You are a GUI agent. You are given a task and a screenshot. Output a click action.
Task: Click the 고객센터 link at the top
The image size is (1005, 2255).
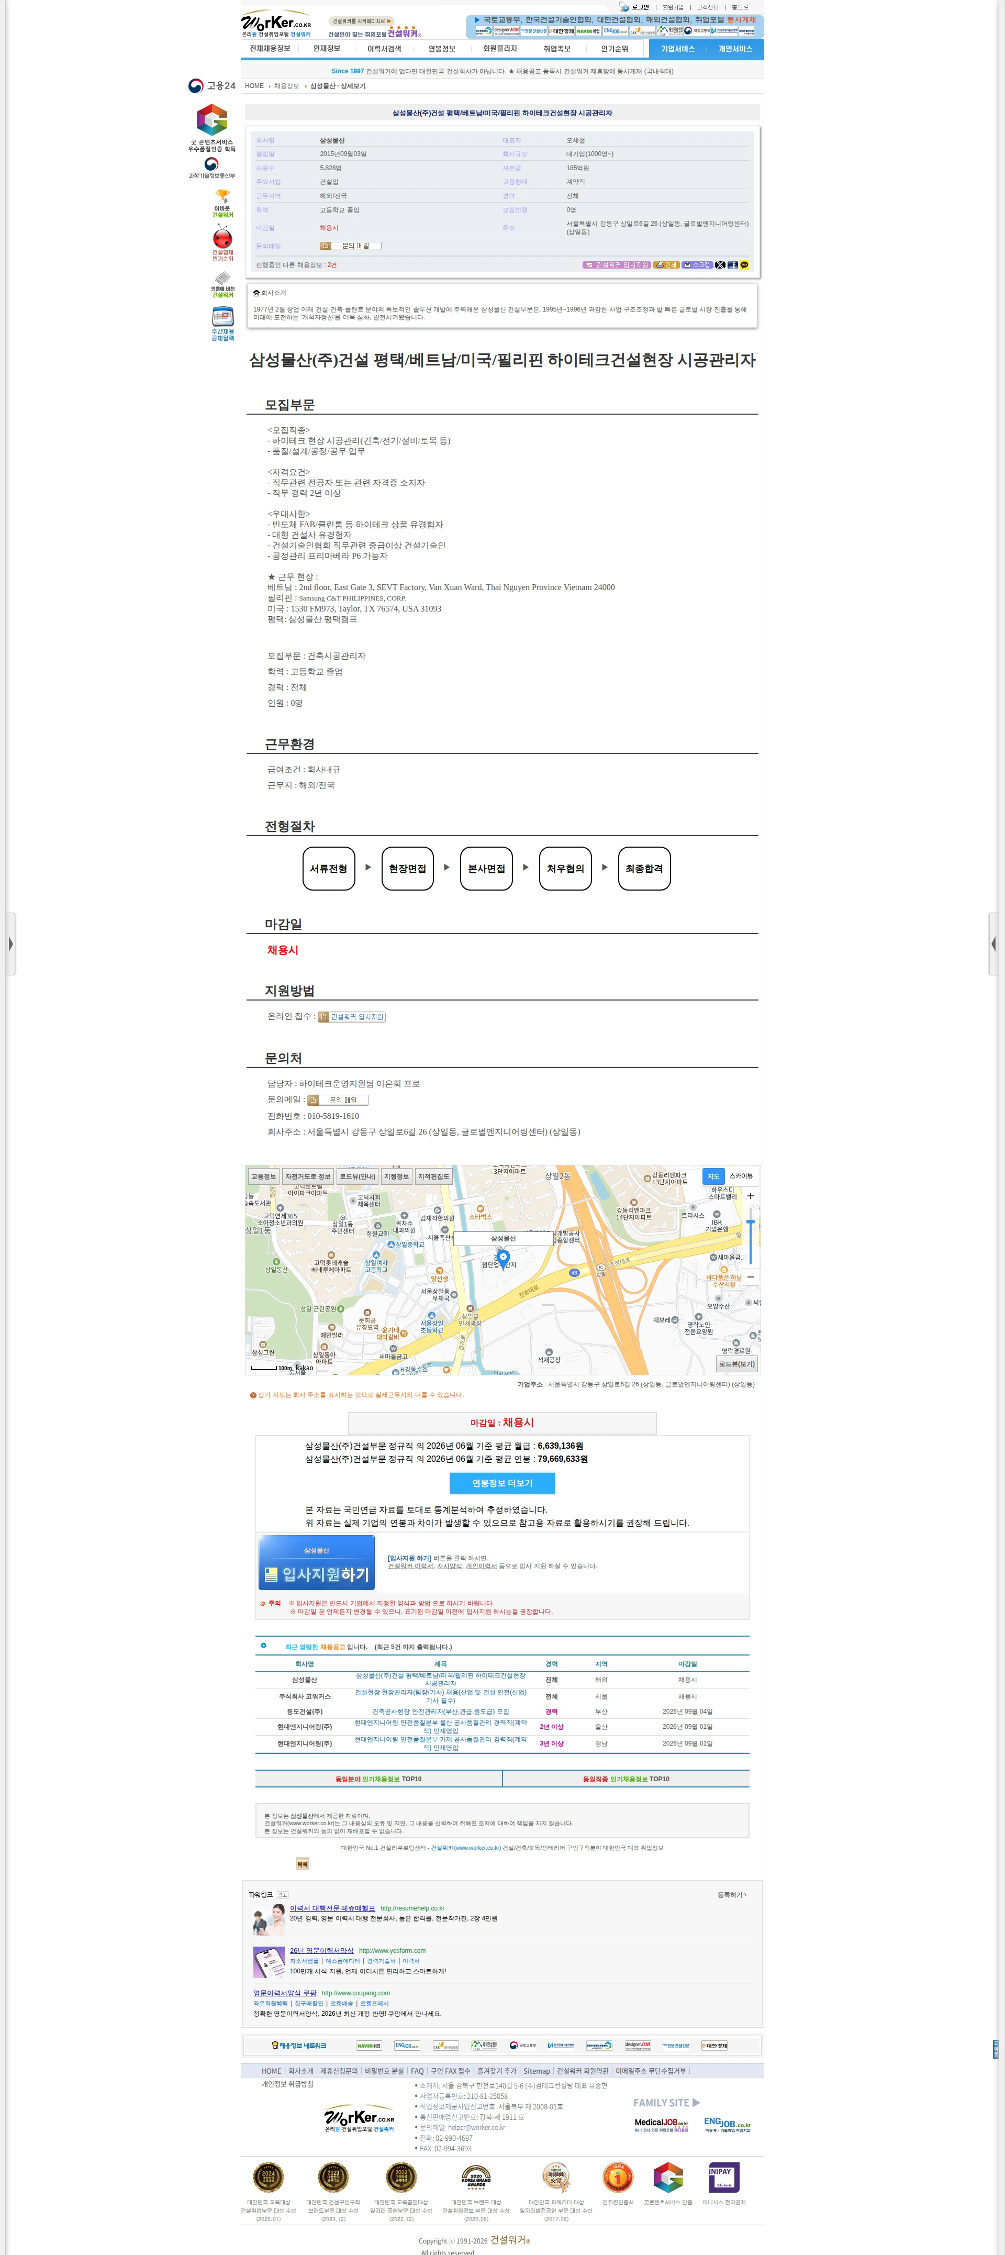707,7
